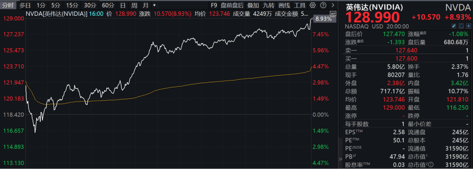Click the 叠加 overlay button

[253, 5]
